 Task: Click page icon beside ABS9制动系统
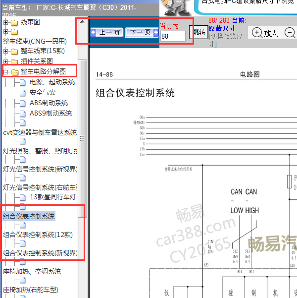23,114
